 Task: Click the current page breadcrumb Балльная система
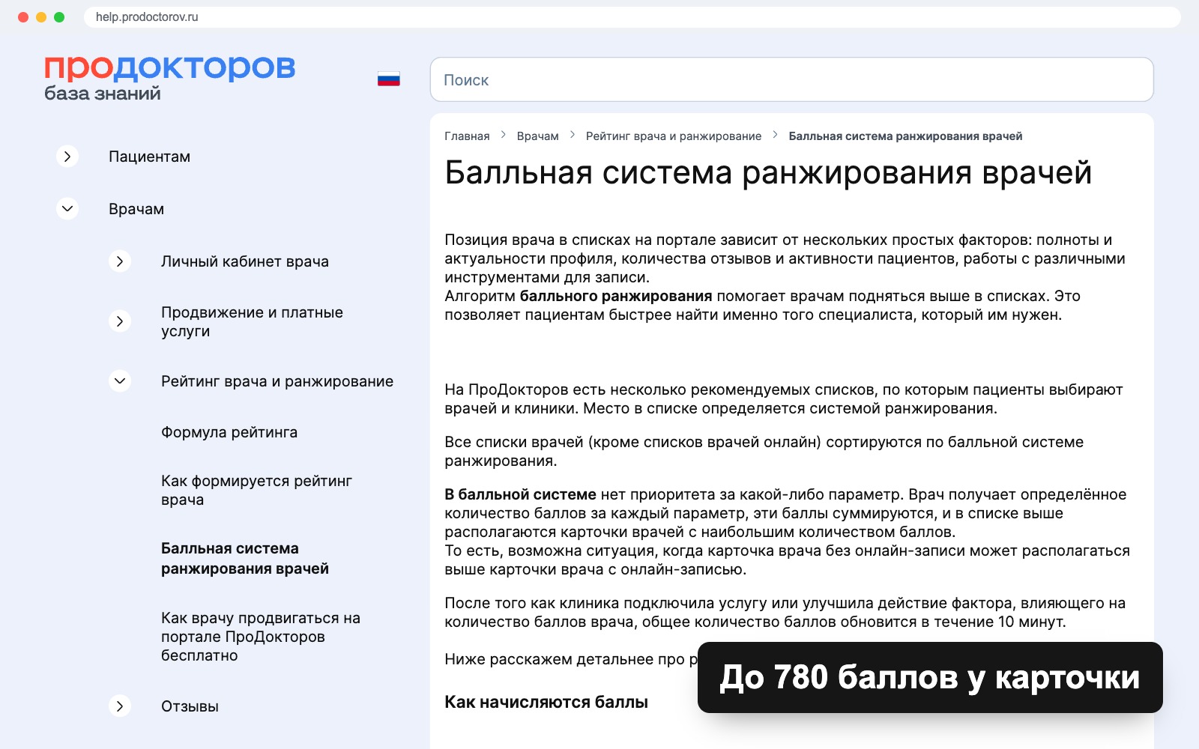(905, 136)
